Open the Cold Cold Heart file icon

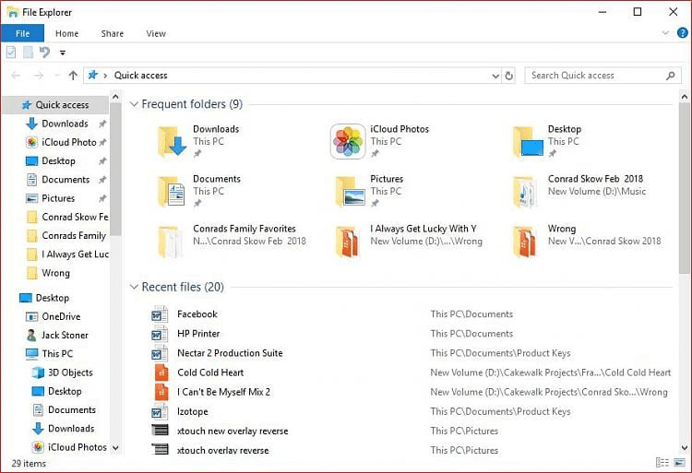[x=161, y=372]
